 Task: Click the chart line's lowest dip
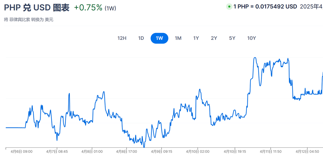[x=144, y=147]
